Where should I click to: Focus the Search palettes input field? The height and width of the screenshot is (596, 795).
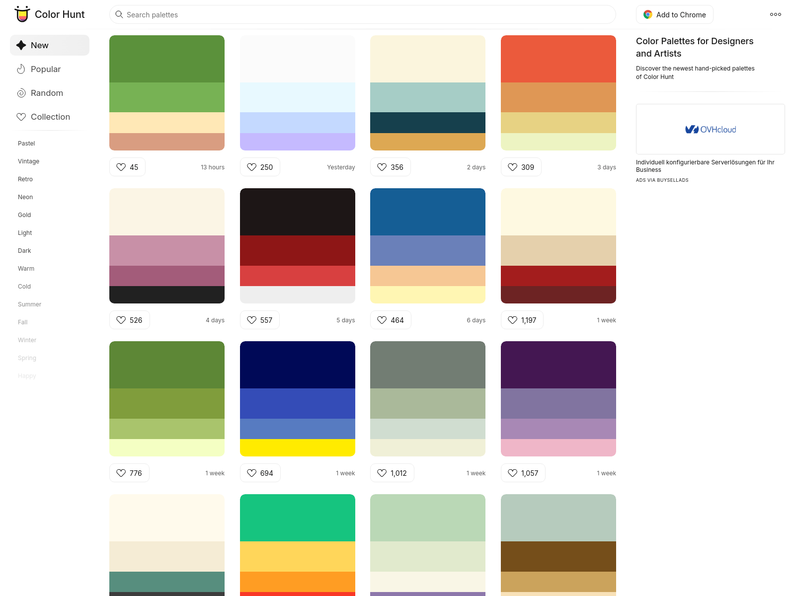coord(363,14)
